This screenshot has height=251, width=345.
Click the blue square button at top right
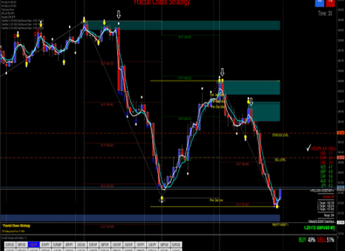click(320, 3)
